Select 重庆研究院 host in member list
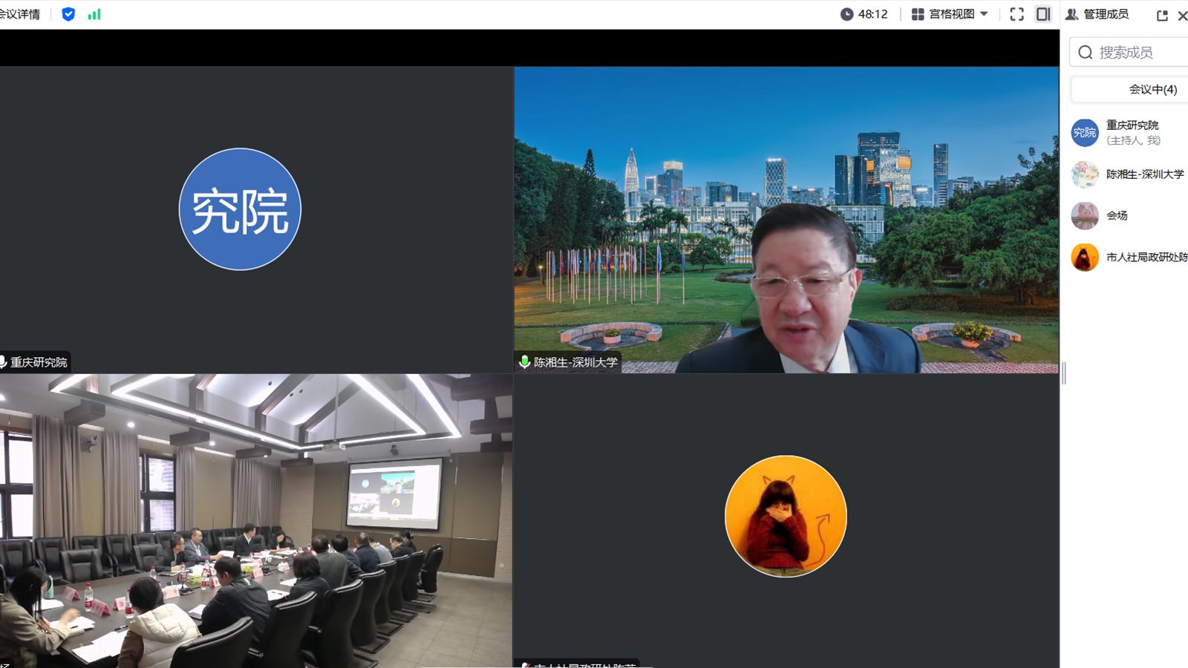 1132,132
